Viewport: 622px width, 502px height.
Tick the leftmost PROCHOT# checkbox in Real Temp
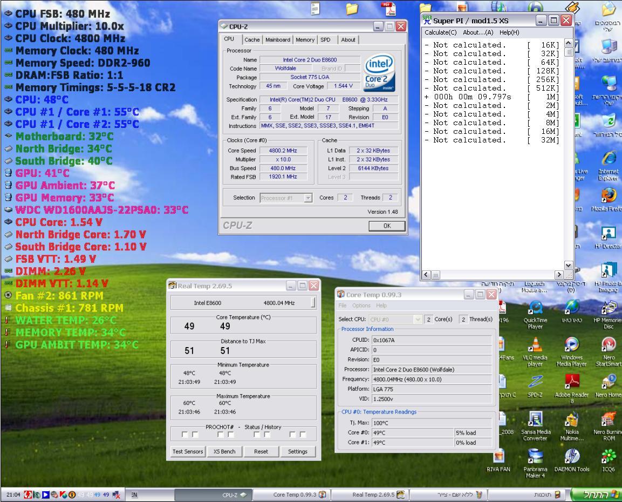coord(184,435)
